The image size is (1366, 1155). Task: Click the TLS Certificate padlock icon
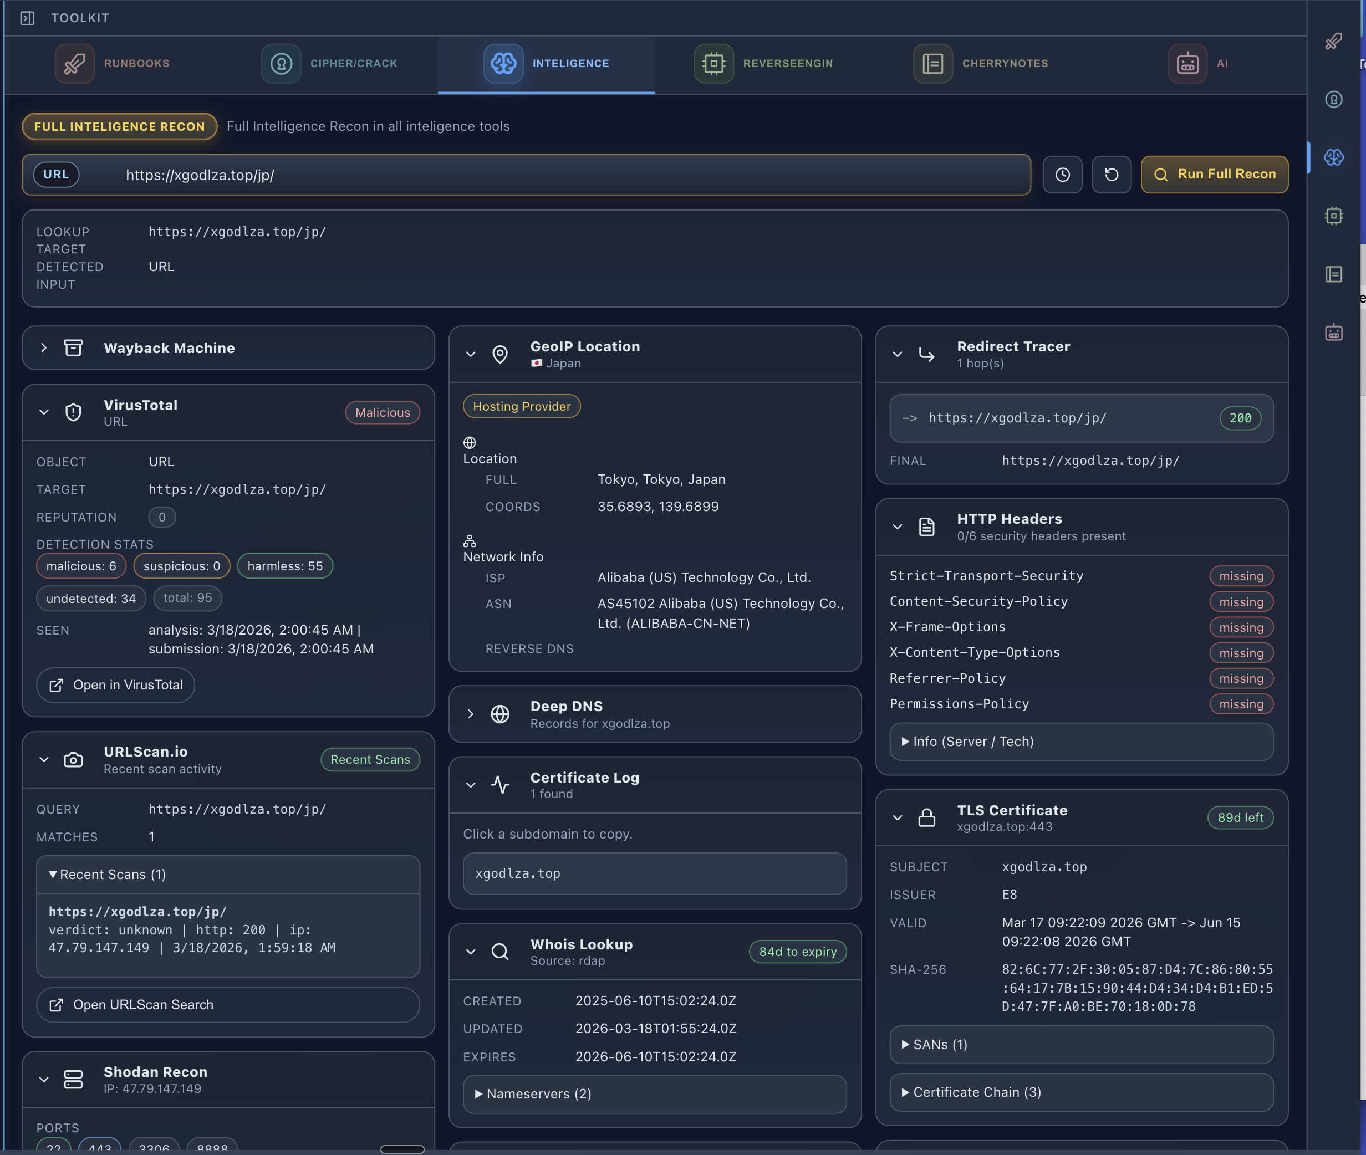click(x=927, y=817)
